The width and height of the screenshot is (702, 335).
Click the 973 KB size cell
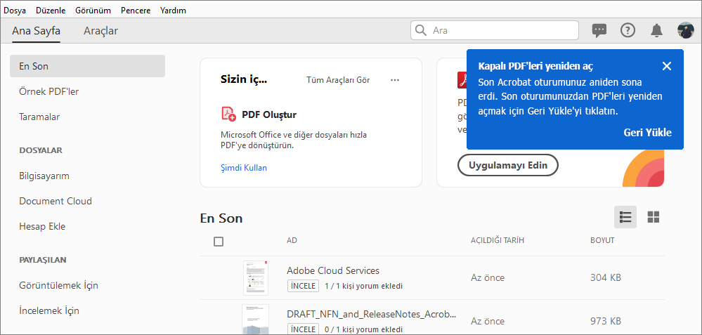pyautogui.click(x=606, y=321)
